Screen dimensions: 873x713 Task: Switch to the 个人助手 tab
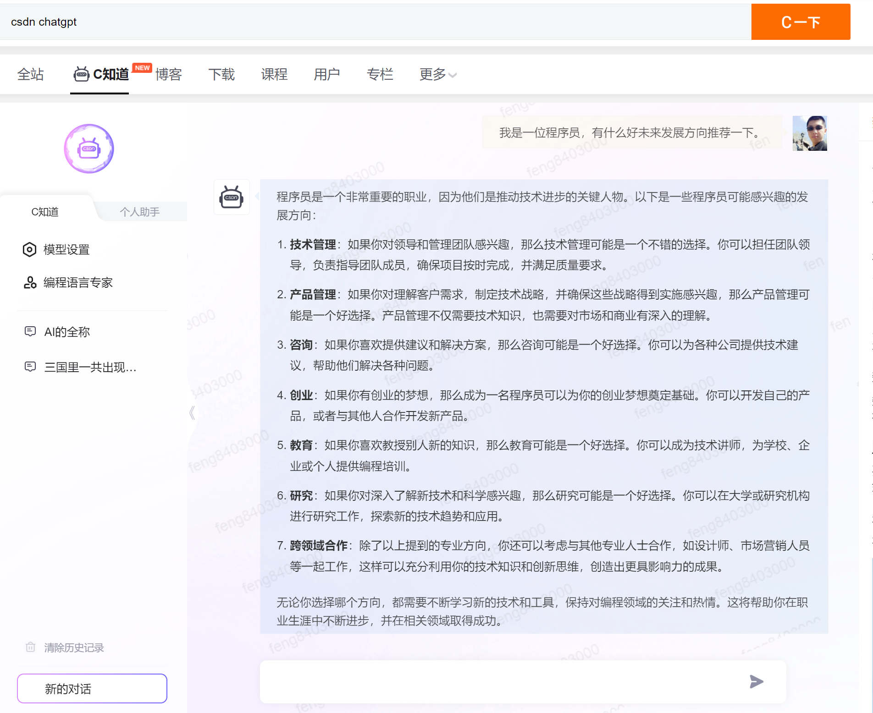point(140,211)
